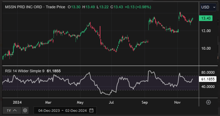Open settings gear beside the 1Y selector
This screenshot has width=220, height=116.
25,110
